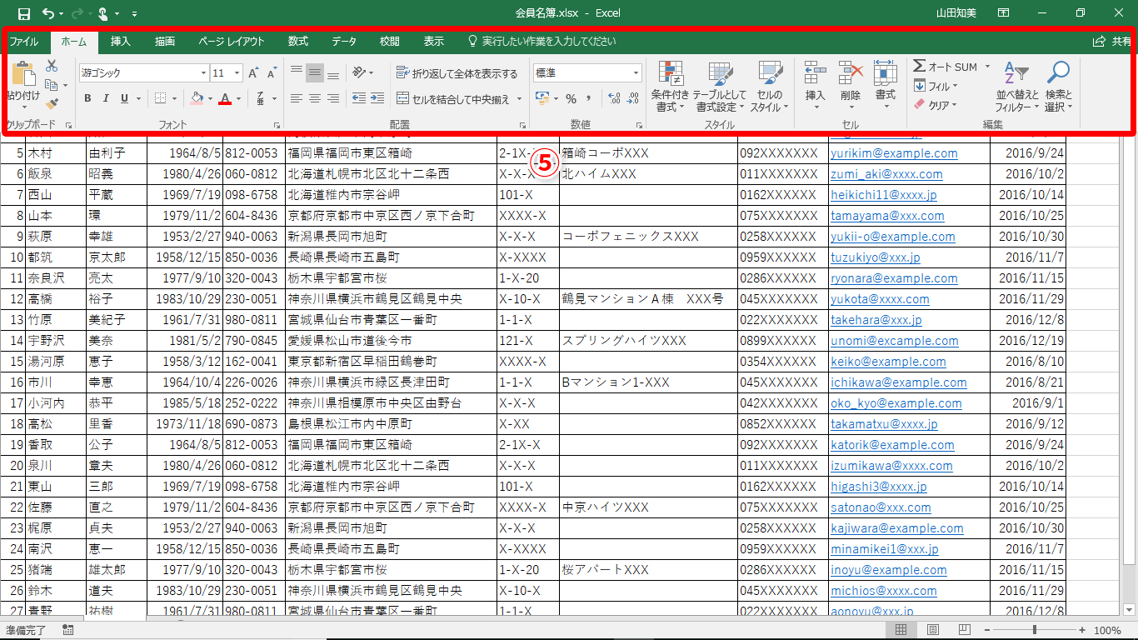Screen dimensions: 1138x640
Task: Increase indent of cell contents
Action: pyautogui.click(x=378, y=98)
